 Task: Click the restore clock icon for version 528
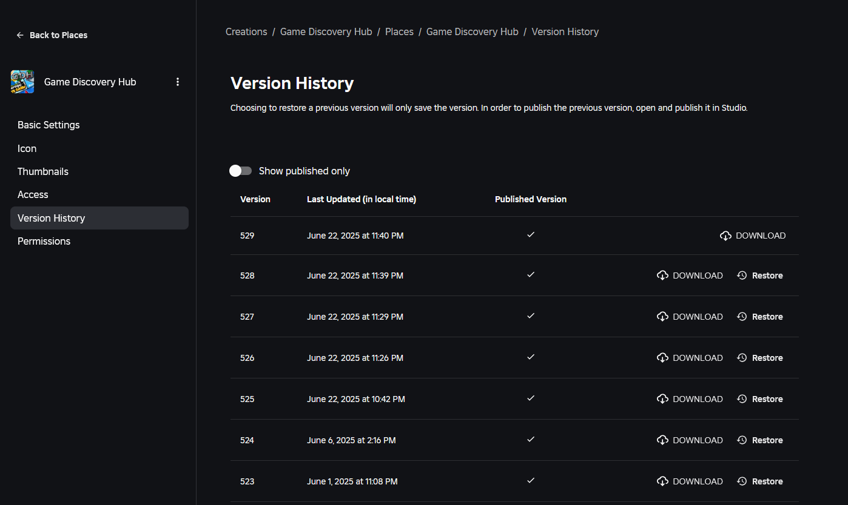[742, 276]
